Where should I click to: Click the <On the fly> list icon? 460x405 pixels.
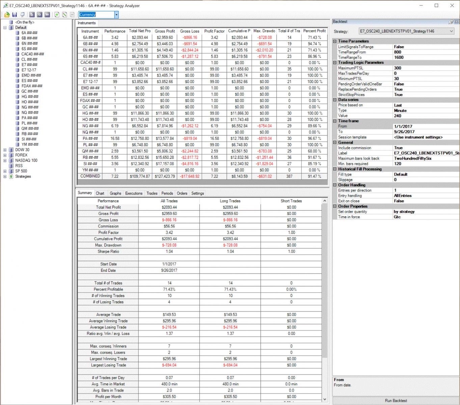tap(11, 22)
